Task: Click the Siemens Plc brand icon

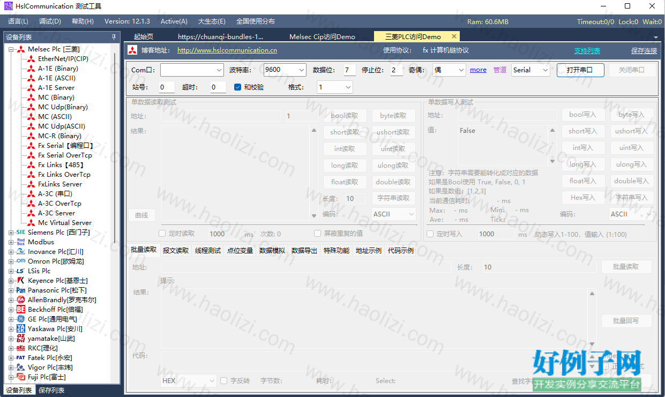Action: (21, 233)
